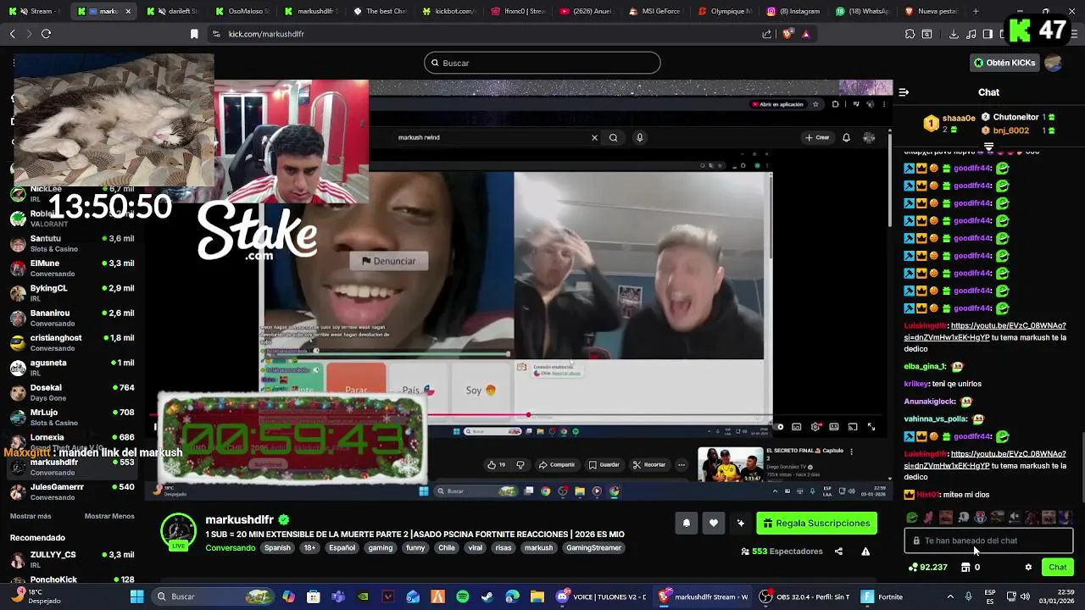Switch to Fortnite in the taskbar
Screen dimensions: 1085x610
click(882, 596)
